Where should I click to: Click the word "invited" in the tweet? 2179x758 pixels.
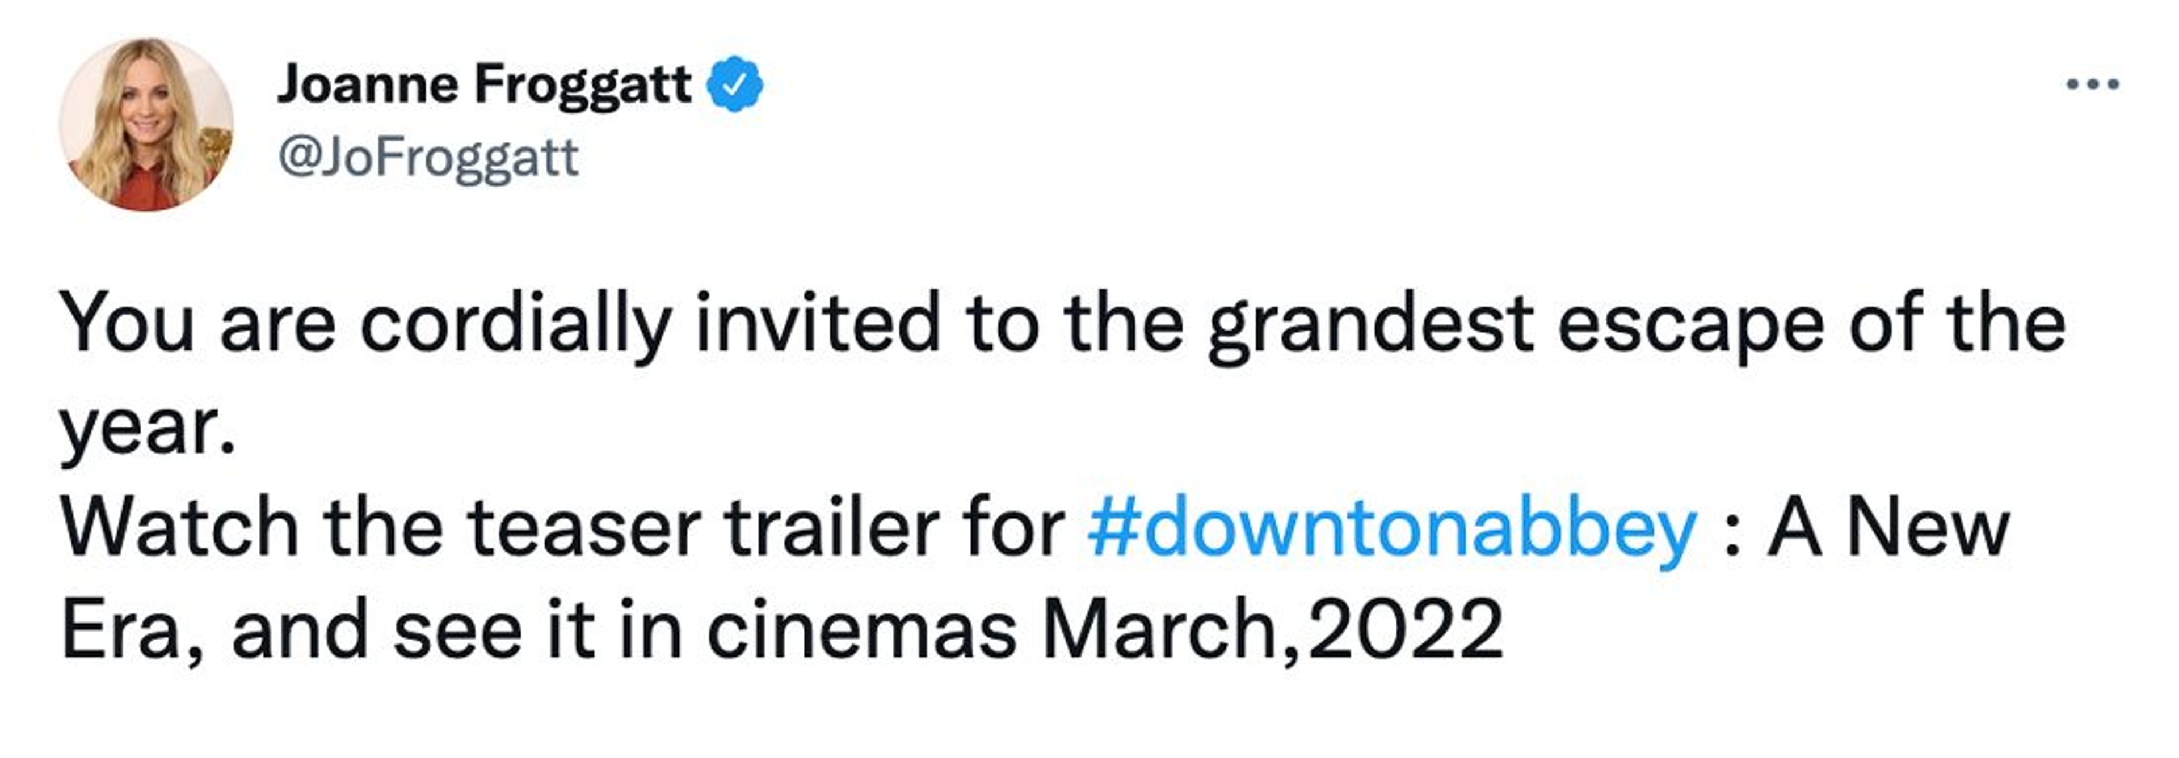pyautogui.click(x=817, y=324)
